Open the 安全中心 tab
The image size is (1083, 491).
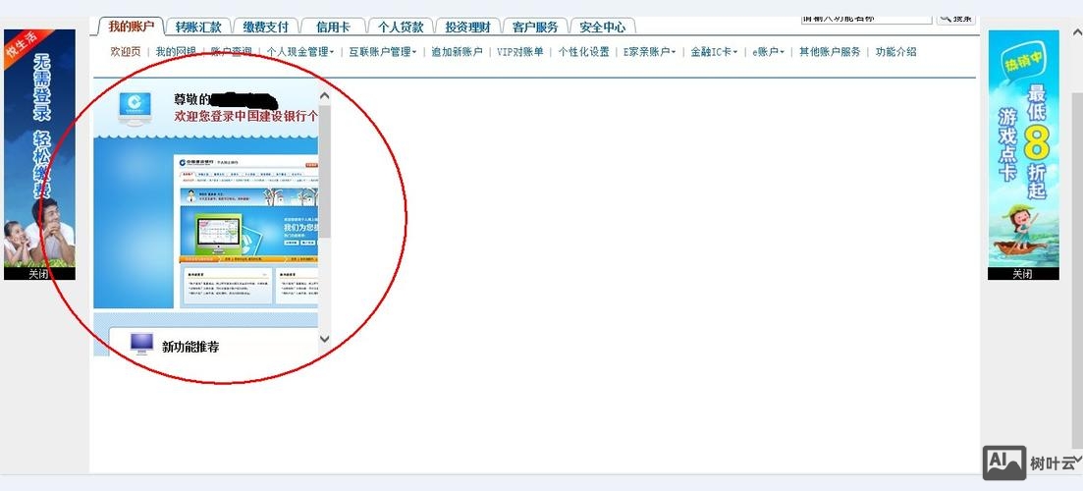click(602, 27)
